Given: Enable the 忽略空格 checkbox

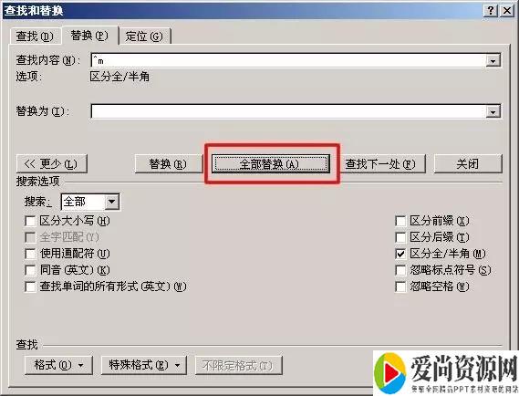Looking at the screenshot, I should pos(400,287).
